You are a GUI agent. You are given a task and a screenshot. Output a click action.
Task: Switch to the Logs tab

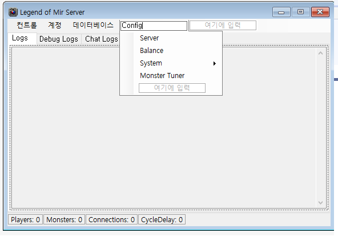point(20,38)
